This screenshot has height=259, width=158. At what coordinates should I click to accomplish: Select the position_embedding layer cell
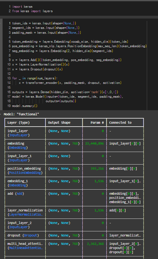25,171
